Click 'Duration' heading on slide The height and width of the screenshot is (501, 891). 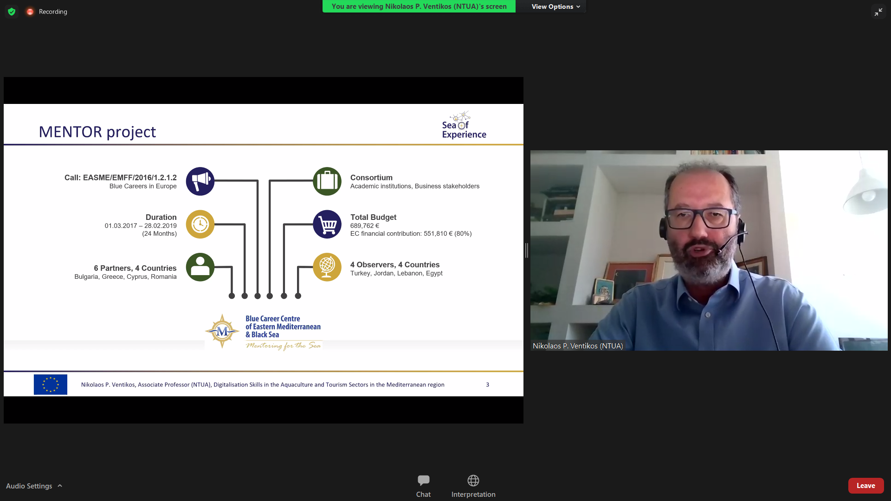pos(161,217)
